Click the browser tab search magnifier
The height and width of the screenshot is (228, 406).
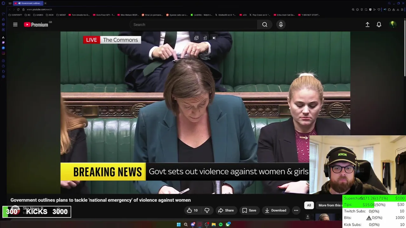coord(389,3)
